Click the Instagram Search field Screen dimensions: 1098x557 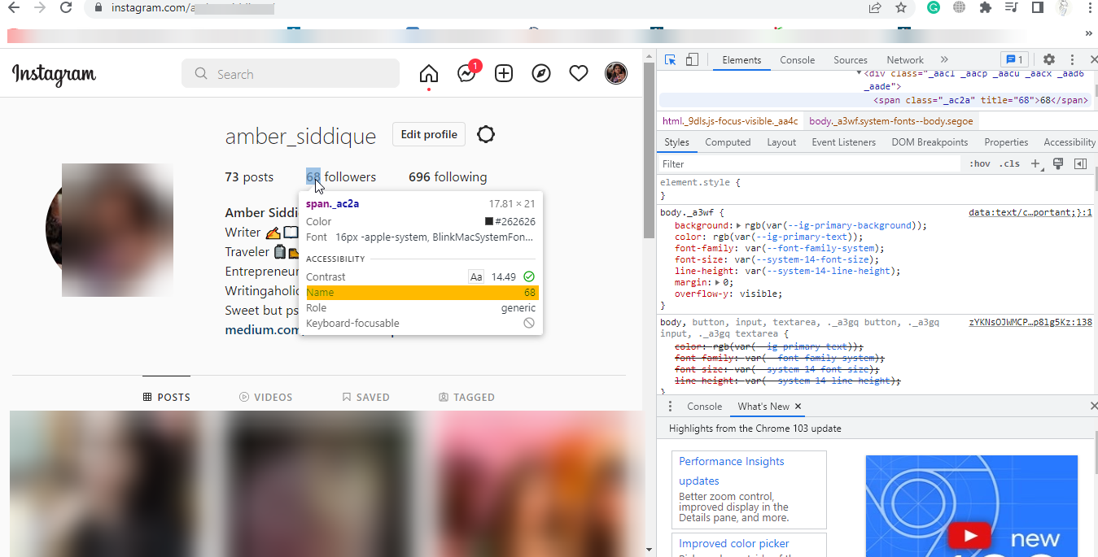tap(291, 74)
